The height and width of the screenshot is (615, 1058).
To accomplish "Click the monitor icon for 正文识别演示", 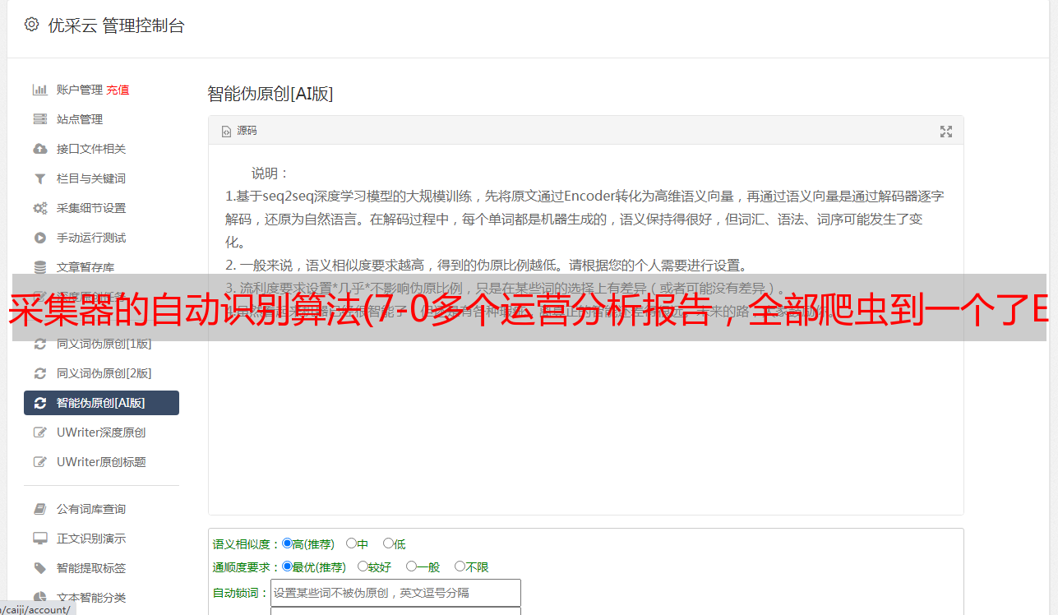I will (x=39, y=539).
